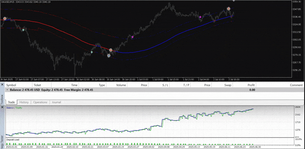This screenshot has height=149, width=305.
Task: Click the green up arrow near 27 Jun 01:00
Action: pos(23,30)
